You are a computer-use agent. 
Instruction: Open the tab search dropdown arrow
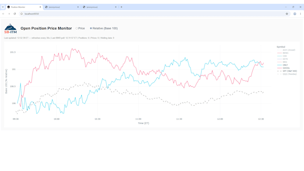click(3, 7)
